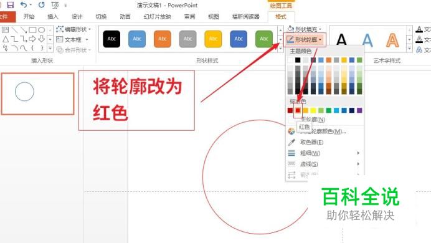The image size is (431, 243).
Task: Select the left brace shape
Action: pos(32,48)
